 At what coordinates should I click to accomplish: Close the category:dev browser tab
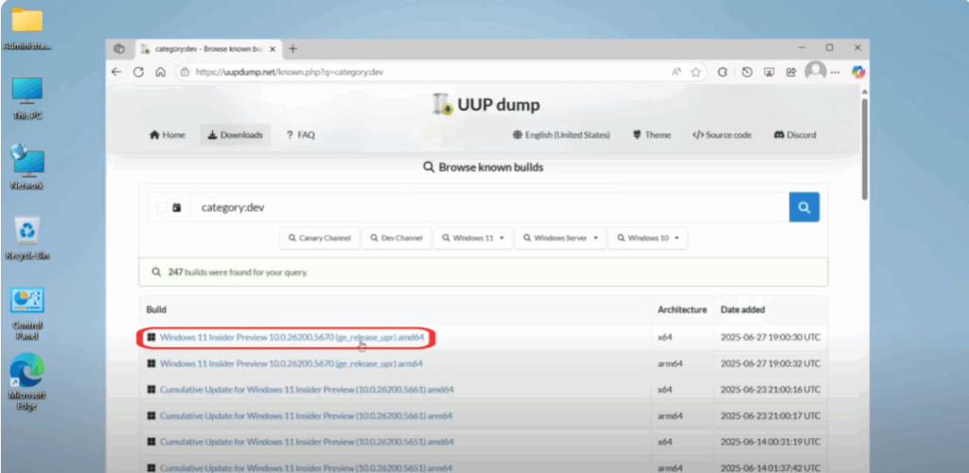273,49
